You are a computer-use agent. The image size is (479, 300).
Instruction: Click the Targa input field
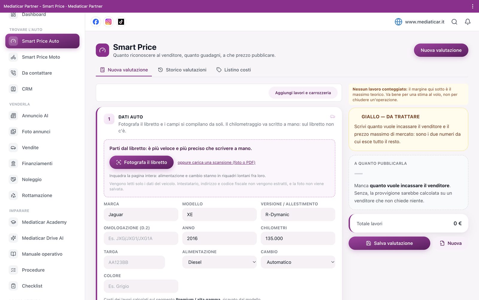[x=134, y=262]
